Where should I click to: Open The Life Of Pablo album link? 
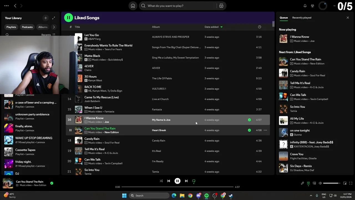[x=162, y=78]
